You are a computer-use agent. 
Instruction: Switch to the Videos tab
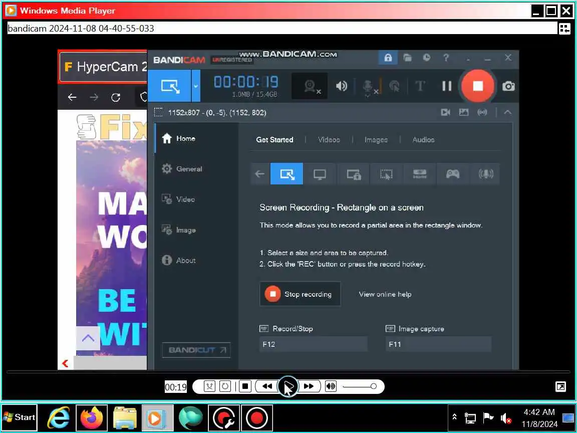tap(329, 139)
